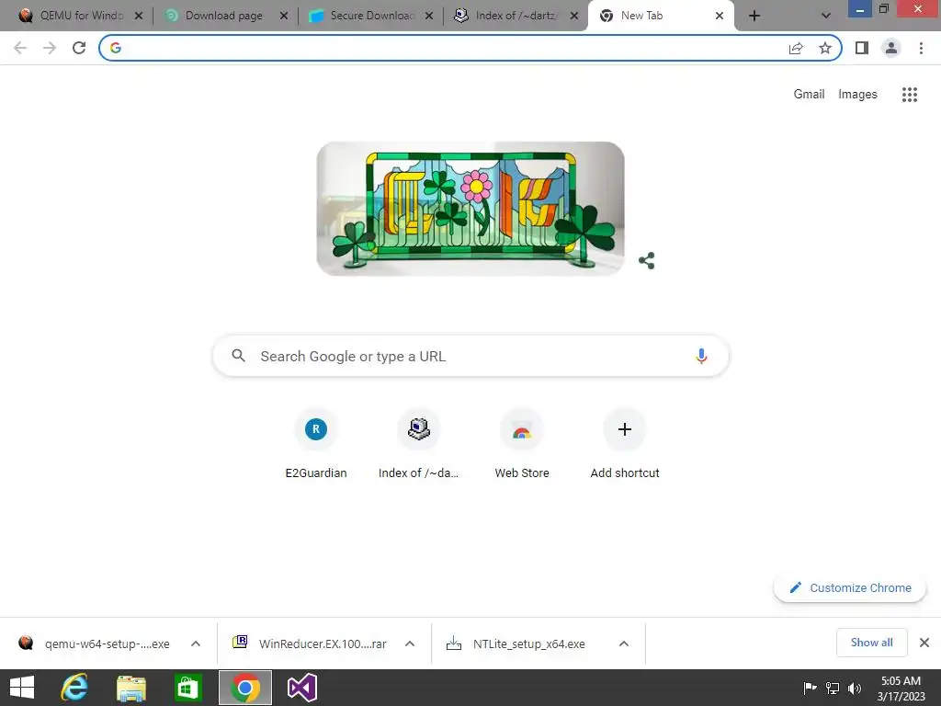Open Images link
Screen dimensions: 941x706
click(857, 95)
